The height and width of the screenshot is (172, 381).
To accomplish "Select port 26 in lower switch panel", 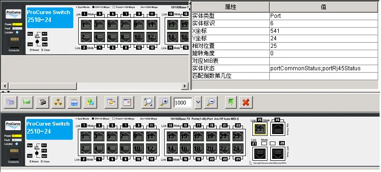I will tap(278, 129).
